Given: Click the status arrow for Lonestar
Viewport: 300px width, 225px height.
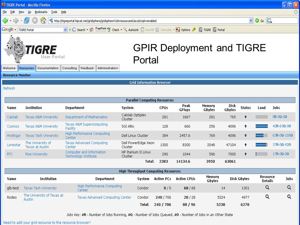Looking at the screenshot, I should (246, 145).
